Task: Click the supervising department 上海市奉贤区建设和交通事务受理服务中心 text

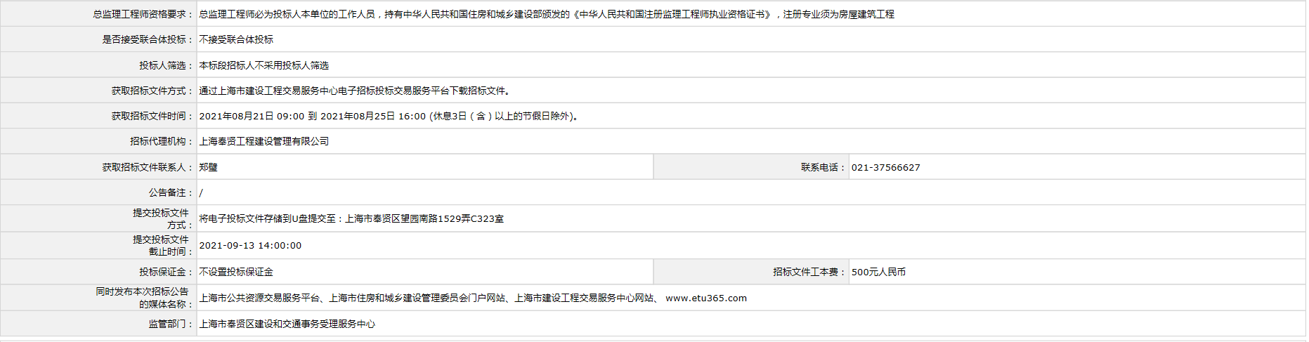Action: coord(287,324)
